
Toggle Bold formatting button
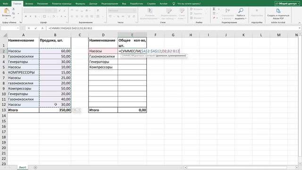26,17
